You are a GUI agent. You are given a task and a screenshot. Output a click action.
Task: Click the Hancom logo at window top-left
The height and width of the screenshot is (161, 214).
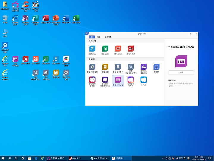(x=87, y=33)
